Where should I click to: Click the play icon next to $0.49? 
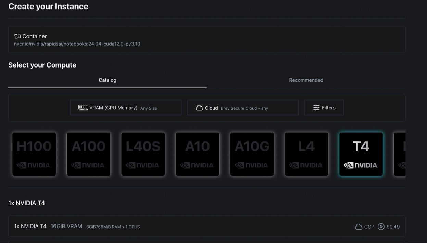[x=381, y=227]
